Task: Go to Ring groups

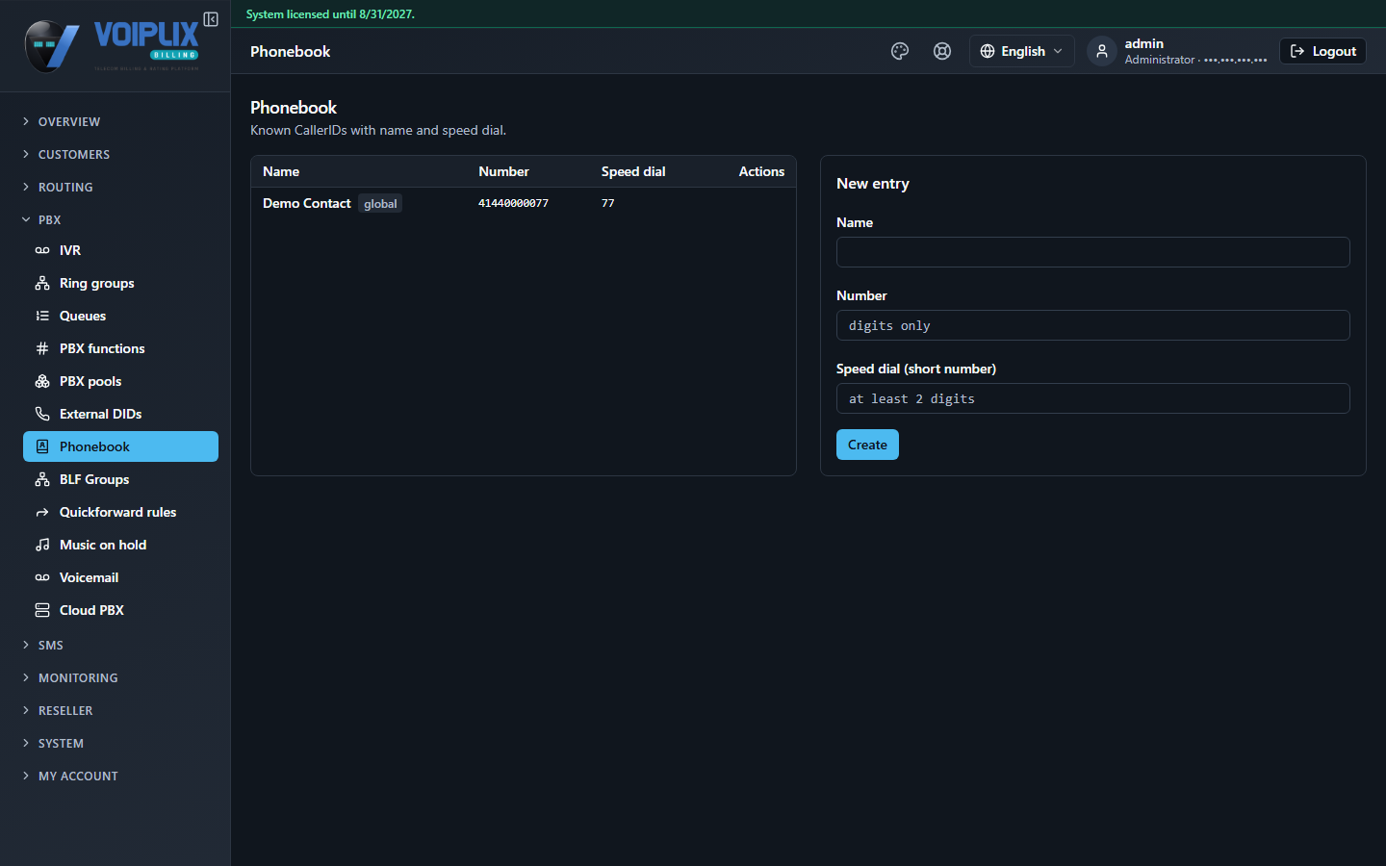Action: (120, 283)
